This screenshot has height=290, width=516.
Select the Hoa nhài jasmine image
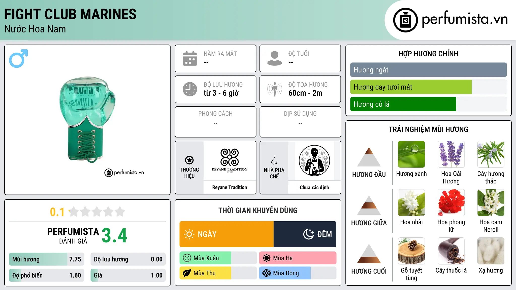click(411, 203)
